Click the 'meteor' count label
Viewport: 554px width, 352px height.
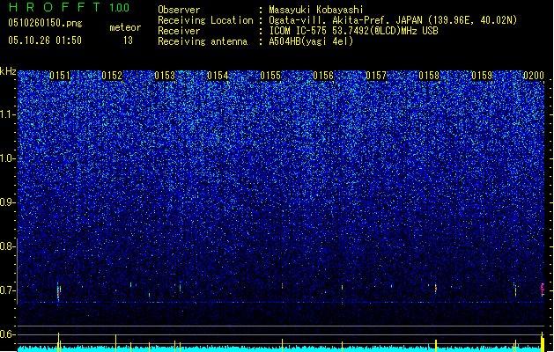(125, 27)
